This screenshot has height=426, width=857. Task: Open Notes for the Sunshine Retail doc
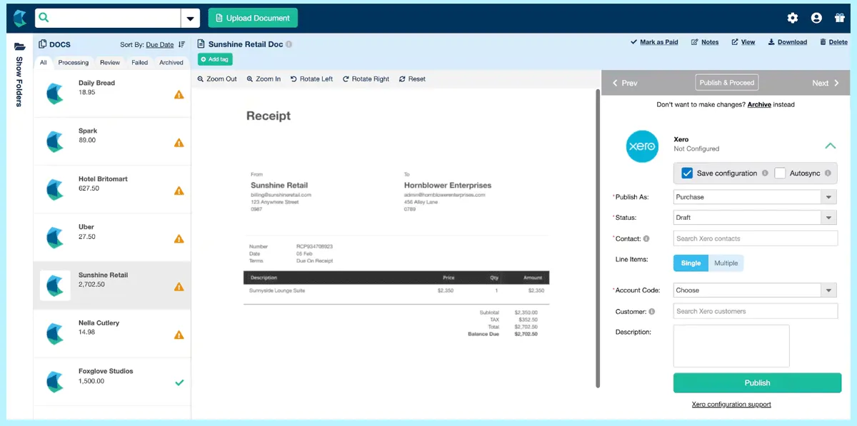(x=704, y=42)
